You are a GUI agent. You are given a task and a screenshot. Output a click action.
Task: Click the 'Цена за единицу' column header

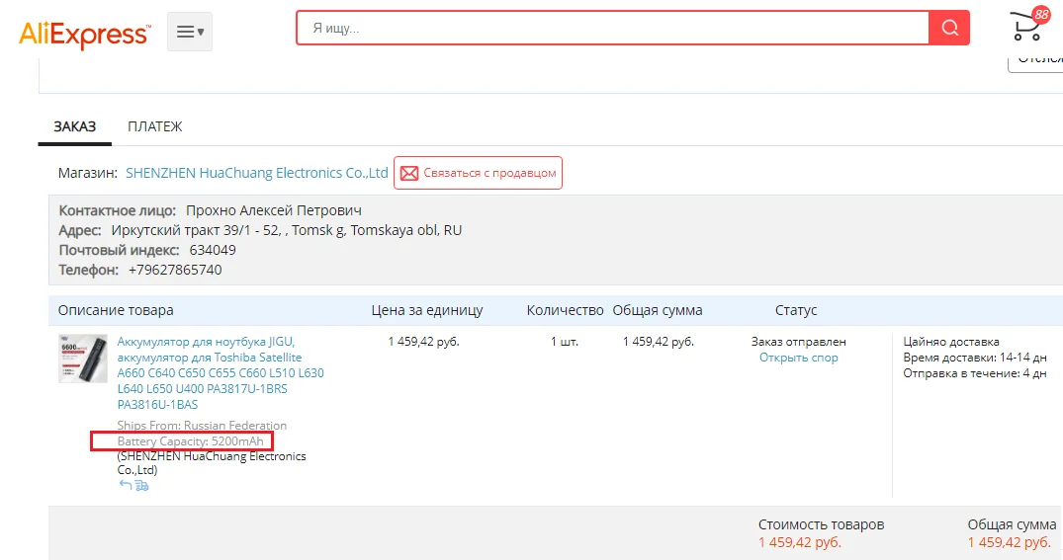(427, 310)
